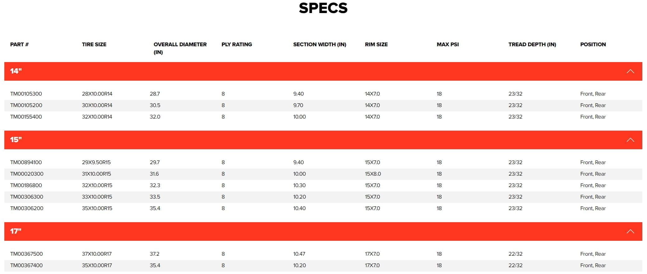Viewport: 647px width, 274px height.
Task: Click the MAX PSI column header
Action: click(x=448, y=44)
